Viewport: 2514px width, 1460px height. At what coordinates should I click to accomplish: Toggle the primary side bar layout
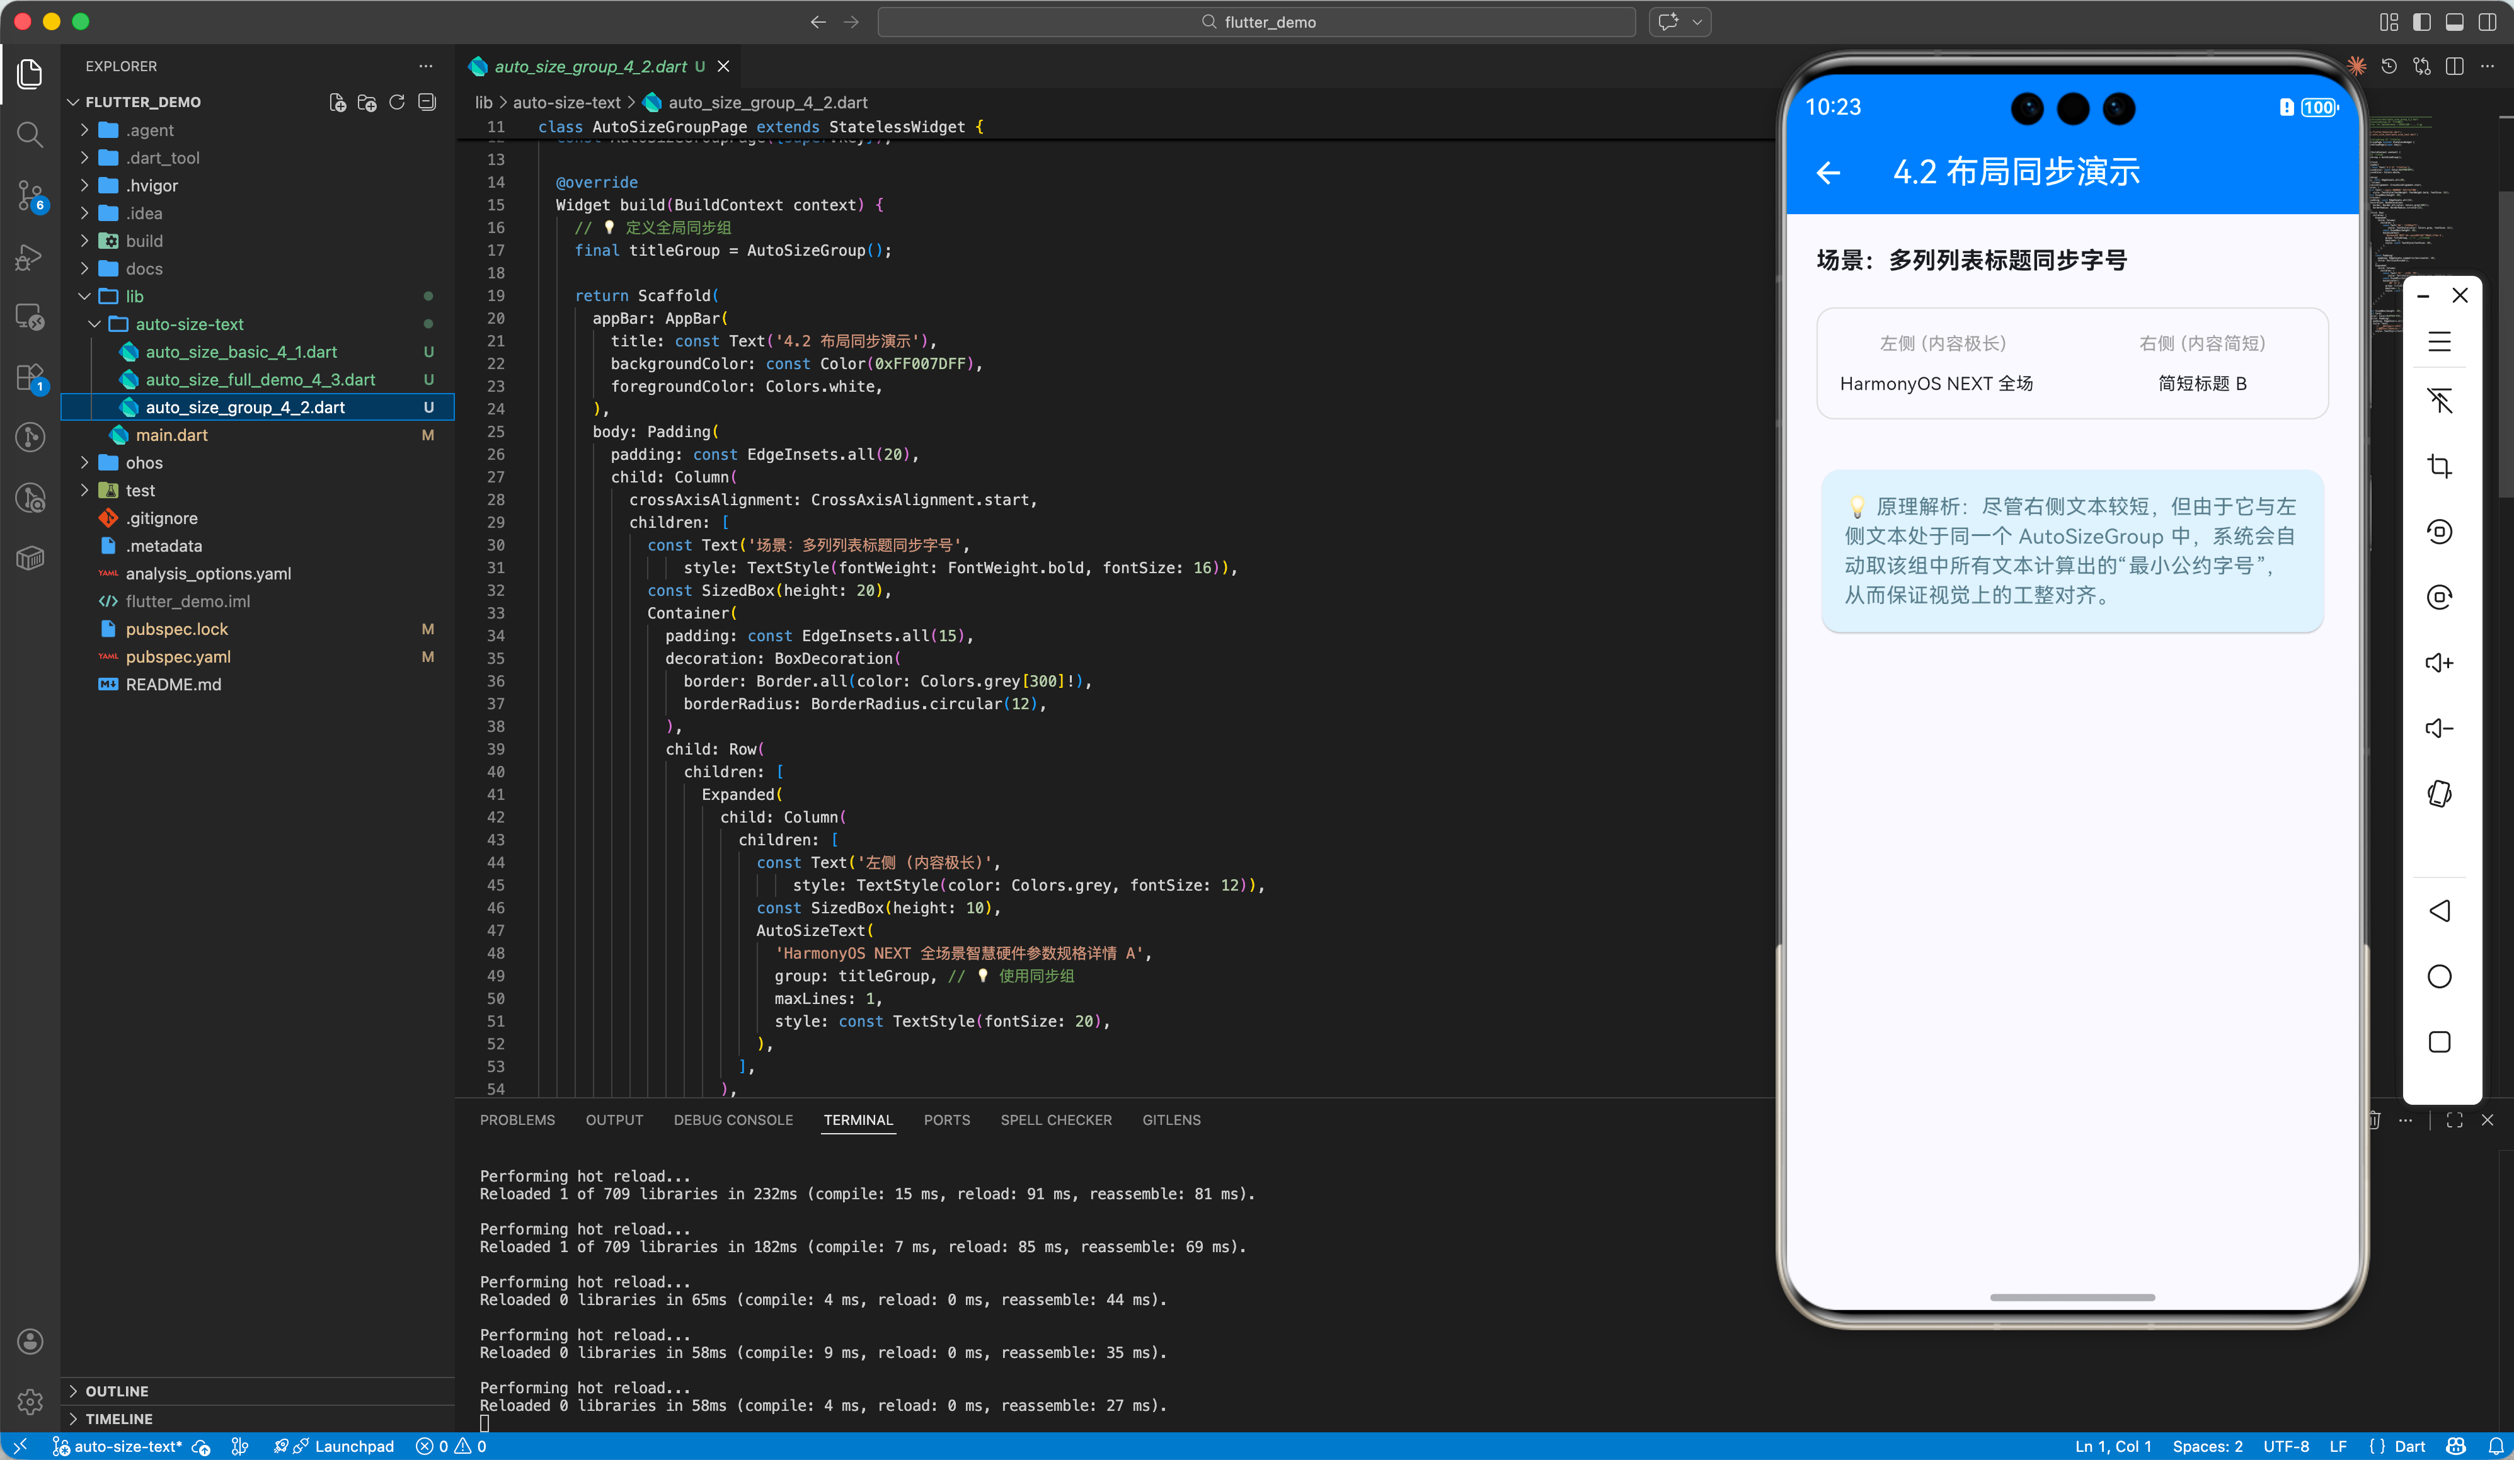pyautogui.click(x=2421, y=22)
